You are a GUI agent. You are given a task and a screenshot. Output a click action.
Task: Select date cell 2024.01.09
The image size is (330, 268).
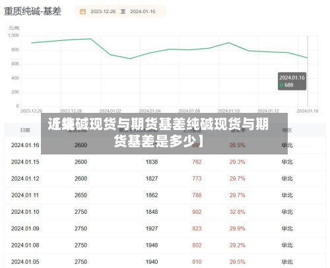coord(25,228)
